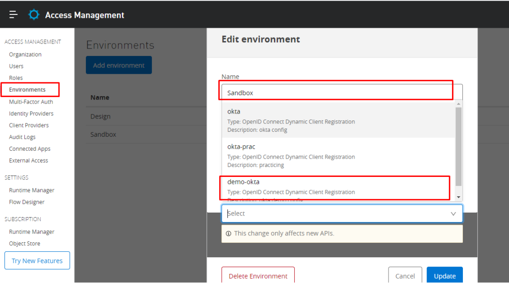Click the Select client provider combo box
Image resolution: width=509 pixels, height=283 pixels.
[x=342, y=213]
